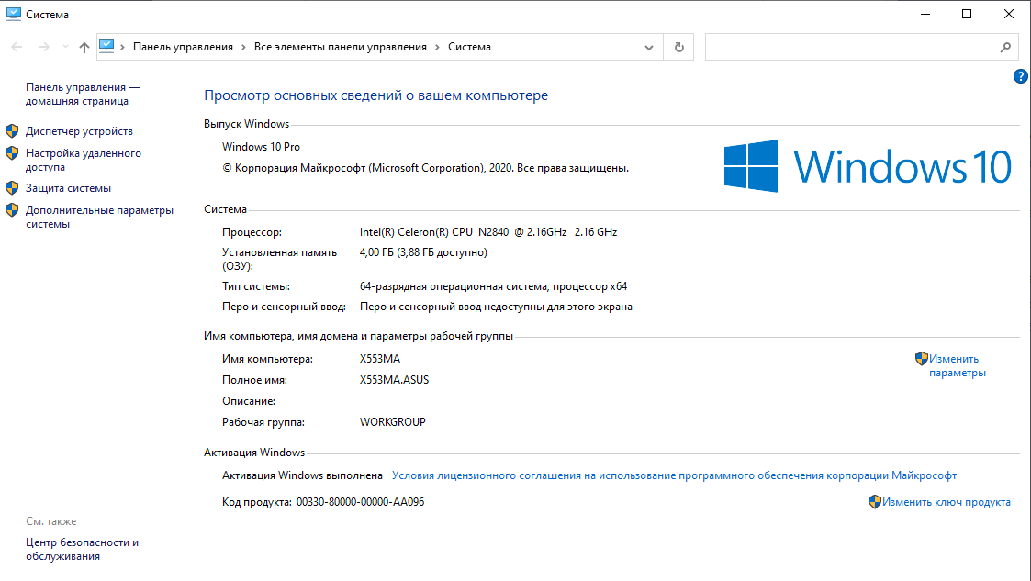Select Все элементы панели управления breadcrumb
This screenshot has height=581, width=1031.
[x=340, y=47]
